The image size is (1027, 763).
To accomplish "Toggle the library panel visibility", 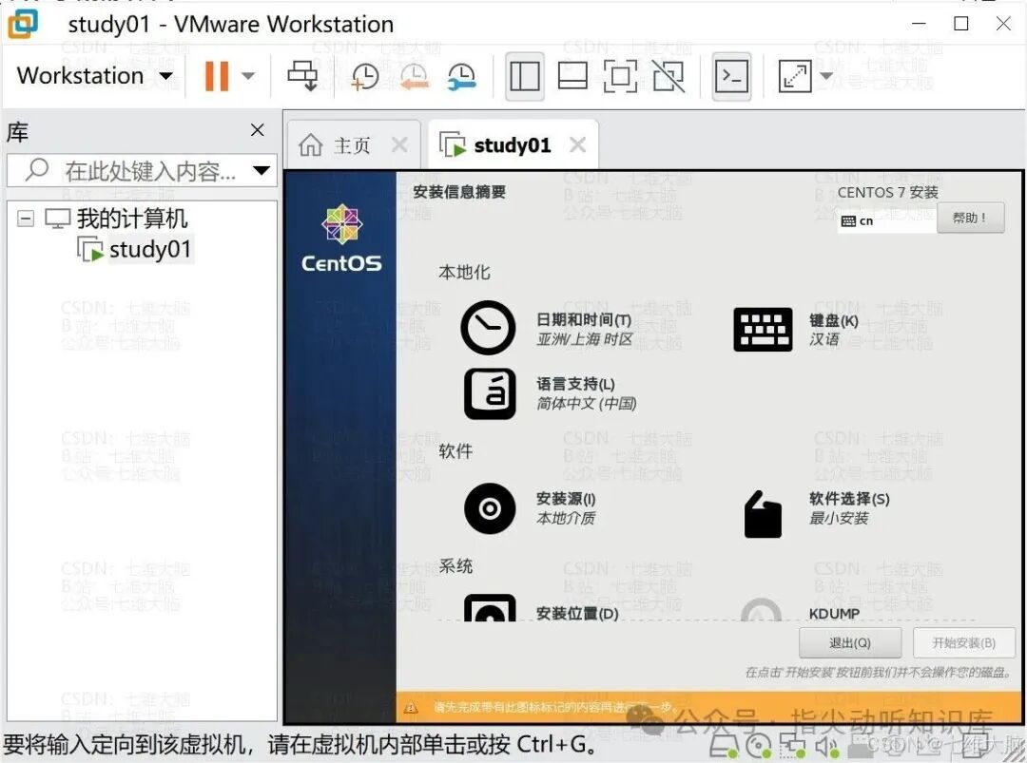I will [524, 76].
